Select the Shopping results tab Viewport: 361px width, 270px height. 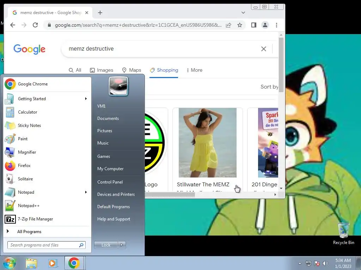click(x=164, y=70)
